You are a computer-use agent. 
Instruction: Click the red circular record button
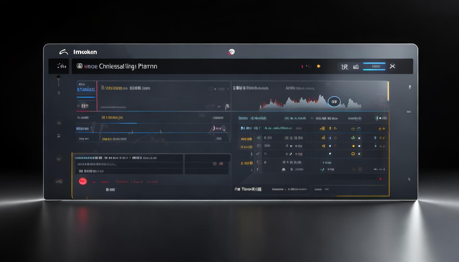click(83, 181)
